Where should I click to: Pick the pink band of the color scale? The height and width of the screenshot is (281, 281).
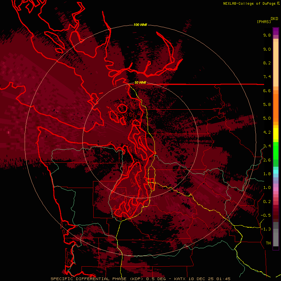(x=276, y=189)
